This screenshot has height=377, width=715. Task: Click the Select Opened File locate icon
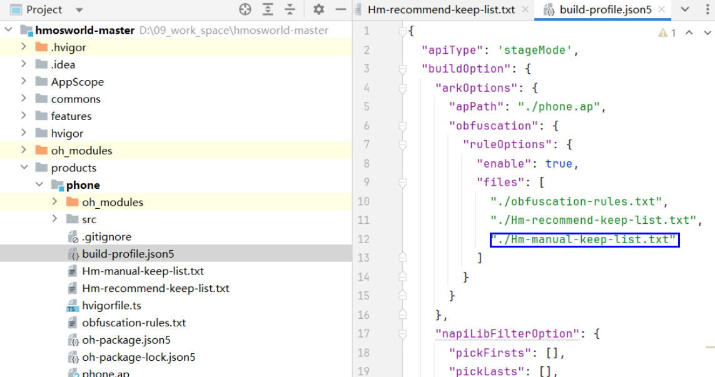click(245, 9)
